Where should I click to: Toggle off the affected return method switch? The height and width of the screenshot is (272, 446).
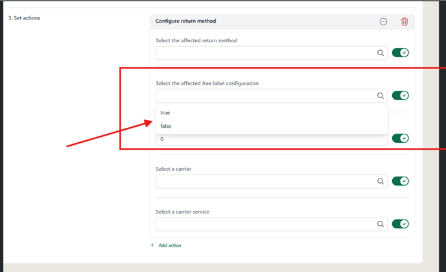tap(400, 53)
